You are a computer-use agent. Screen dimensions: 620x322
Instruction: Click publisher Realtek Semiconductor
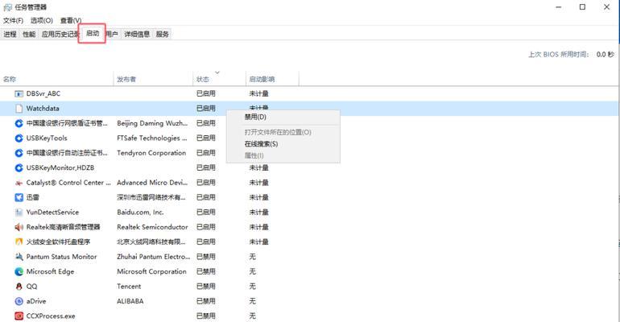(x=152, y=227)
